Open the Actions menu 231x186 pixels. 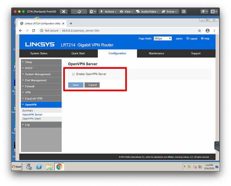(108, 12)
